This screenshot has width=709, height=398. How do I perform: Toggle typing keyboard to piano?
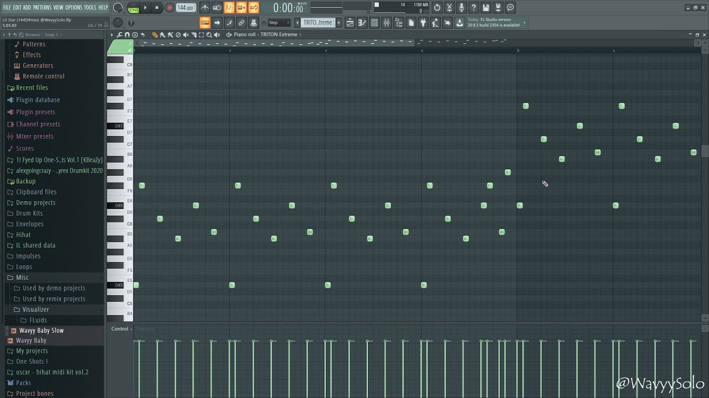205,23
